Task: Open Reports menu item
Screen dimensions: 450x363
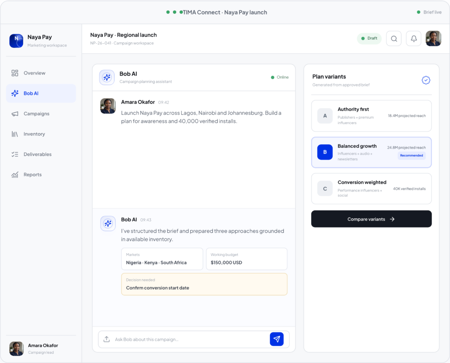Action: coord(41,174)
